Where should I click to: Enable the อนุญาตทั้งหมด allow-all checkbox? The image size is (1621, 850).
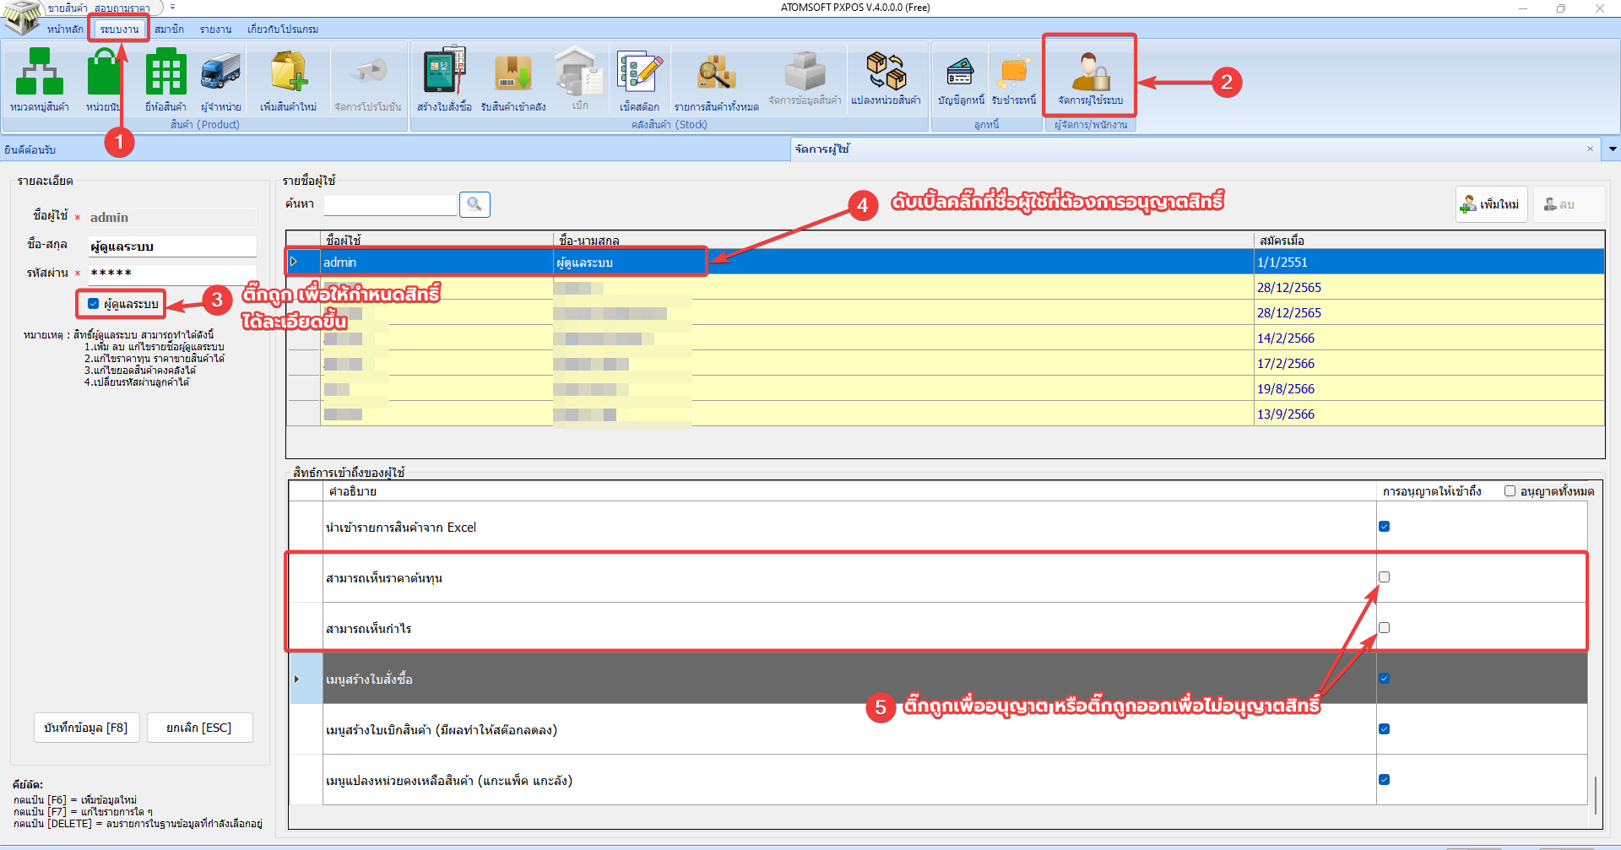[x=1510, y=490]
